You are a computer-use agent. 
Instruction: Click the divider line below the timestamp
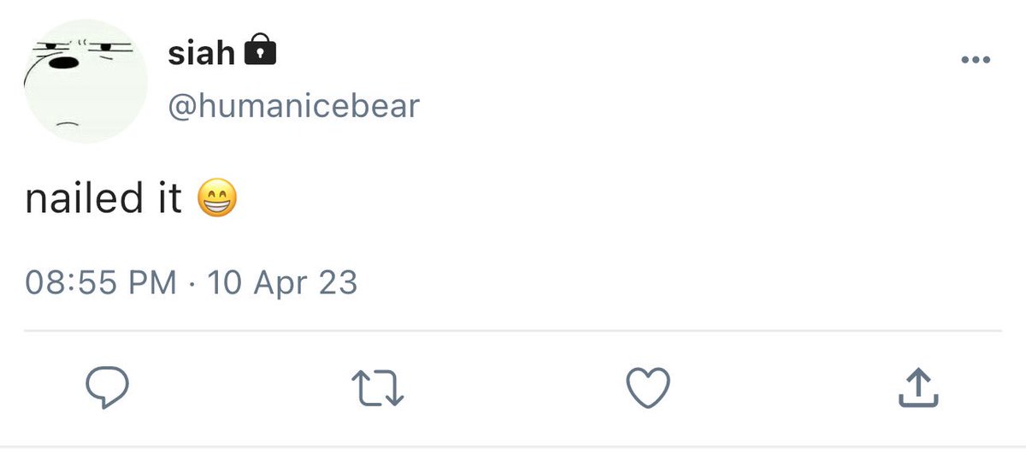513,330
